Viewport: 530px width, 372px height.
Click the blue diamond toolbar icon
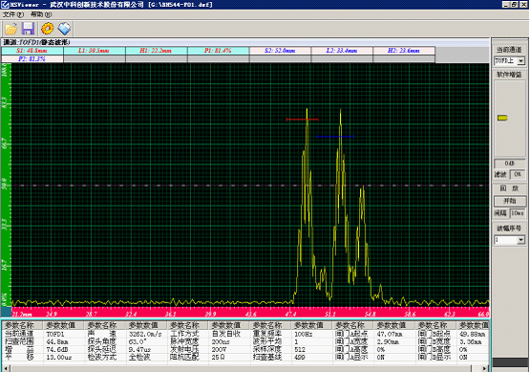(x=64, y=29)
